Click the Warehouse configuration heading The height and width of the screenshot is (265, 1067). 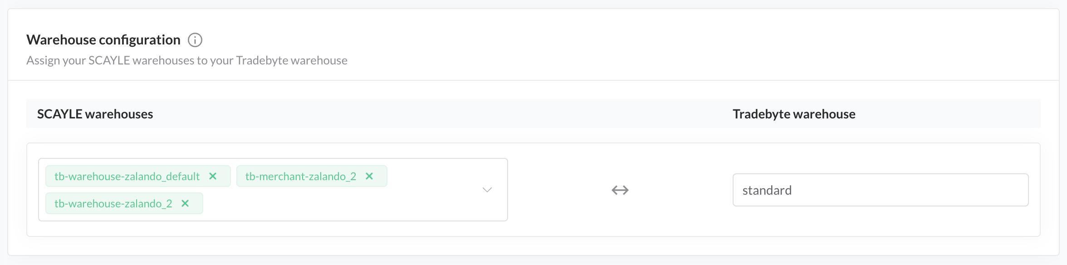pyautogui.click(x=103, y=40)
